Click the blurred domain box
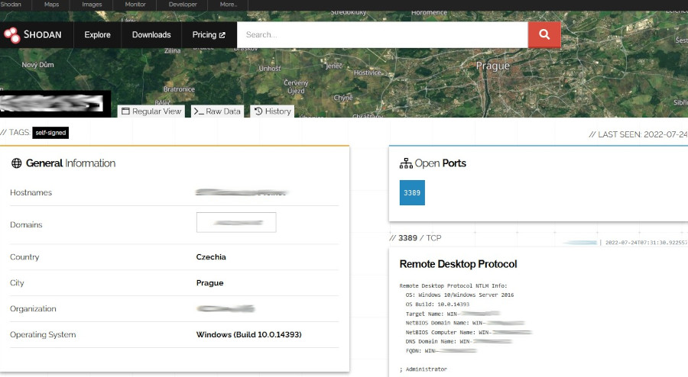This screenshot has width=688, height=377. tap(236, 222)
